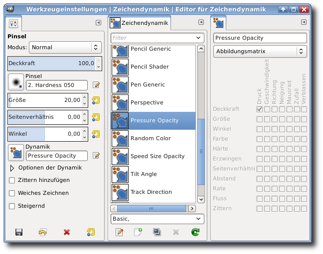This screenshot has width=323, height=254.
Task: Uncheck Deckkraft Druck matrix checkbox
Action: 260,109
